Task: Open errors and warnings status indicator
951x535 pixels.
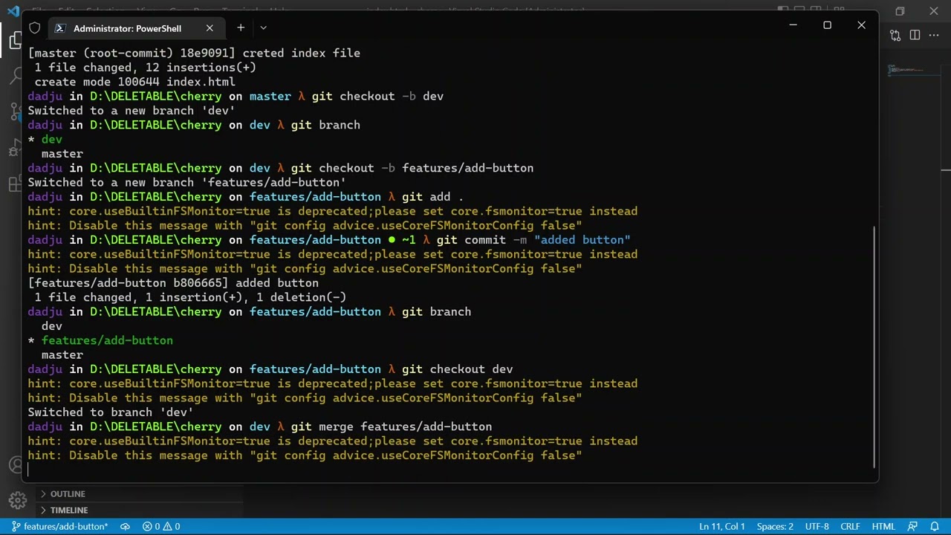Action: 161,526
